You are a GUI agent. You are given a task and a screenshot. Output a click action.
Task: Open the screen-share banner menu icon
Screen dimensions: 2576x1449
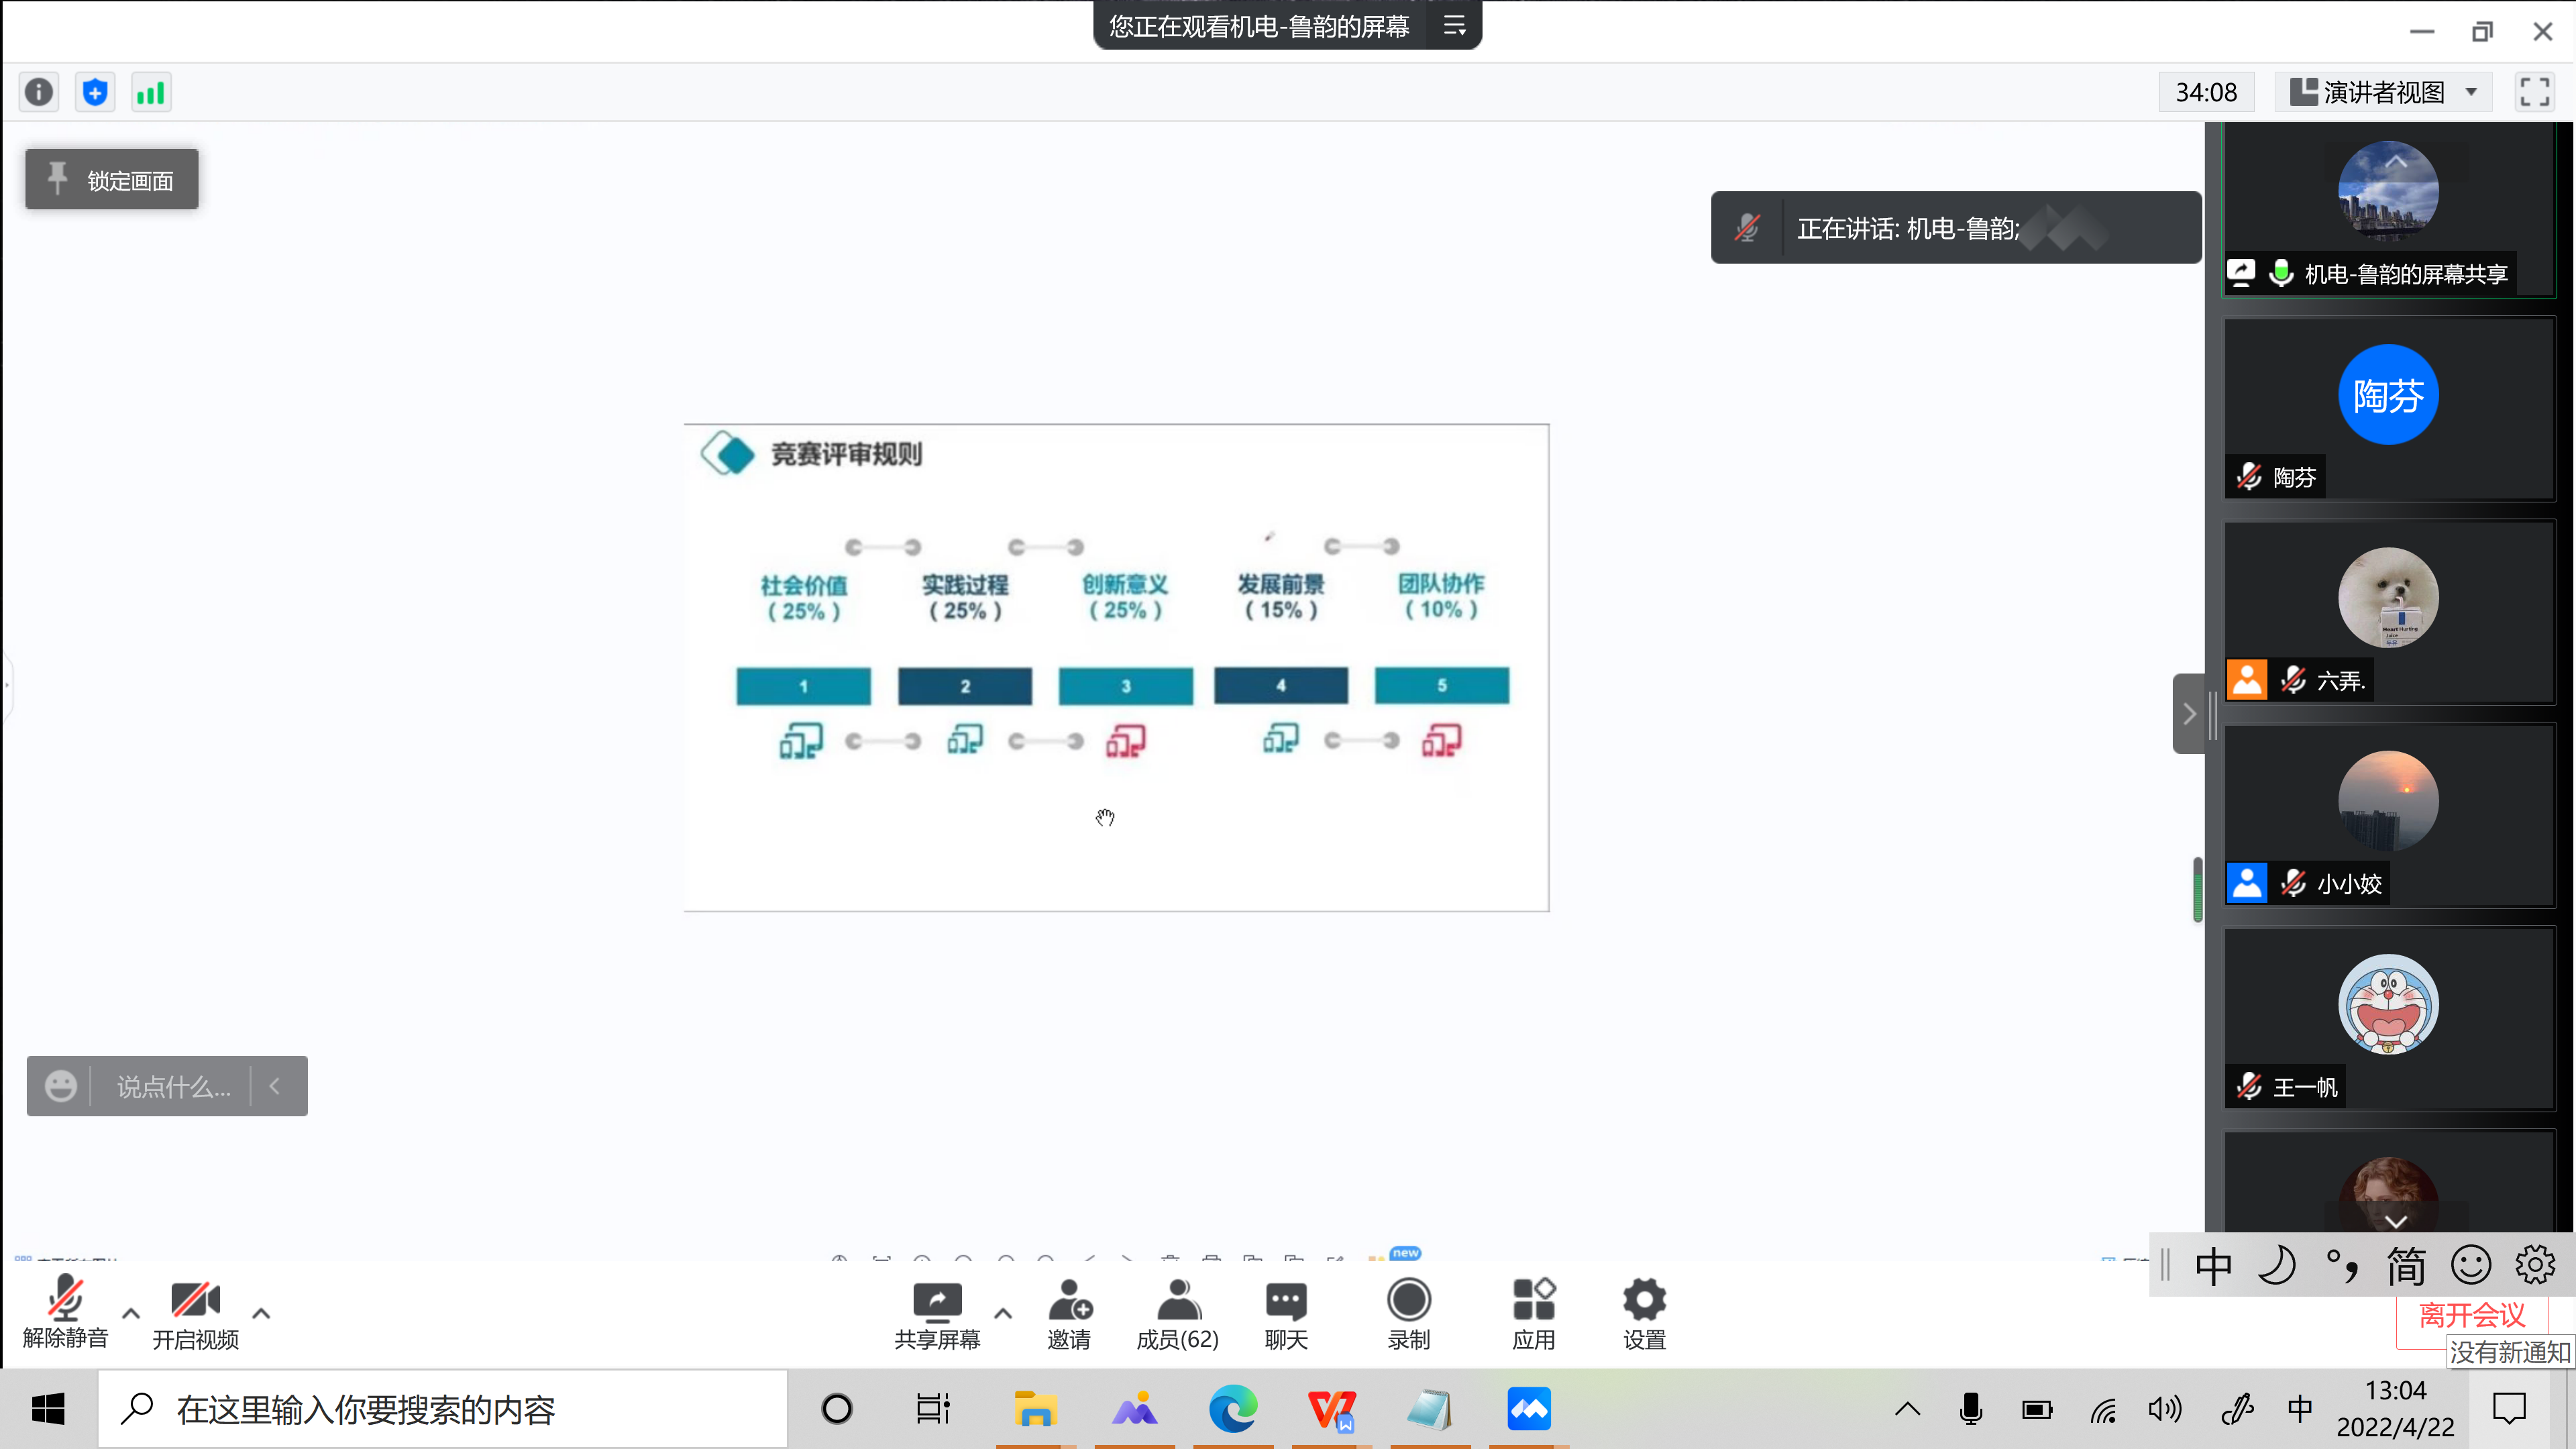tap(1455, 26)
